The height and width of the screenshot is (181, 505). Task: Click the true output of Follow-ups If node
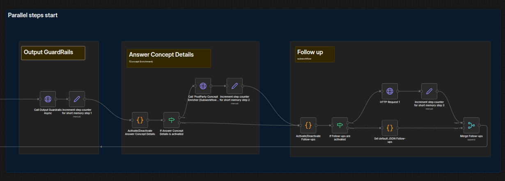point(348,122)
